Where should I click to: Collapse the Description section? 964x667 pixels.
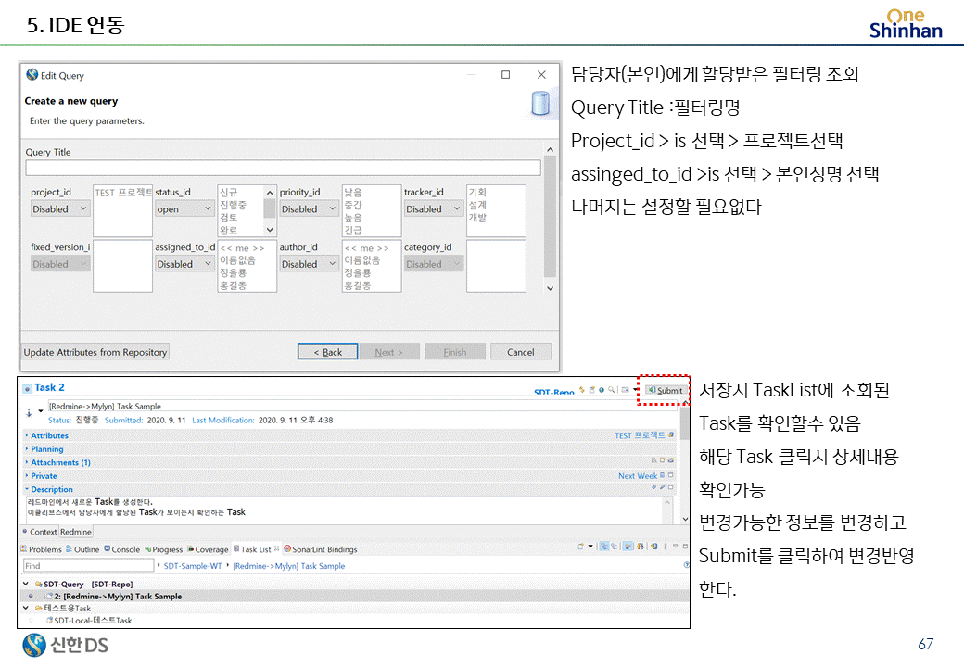pyautogui.click(x=27, y=489)
